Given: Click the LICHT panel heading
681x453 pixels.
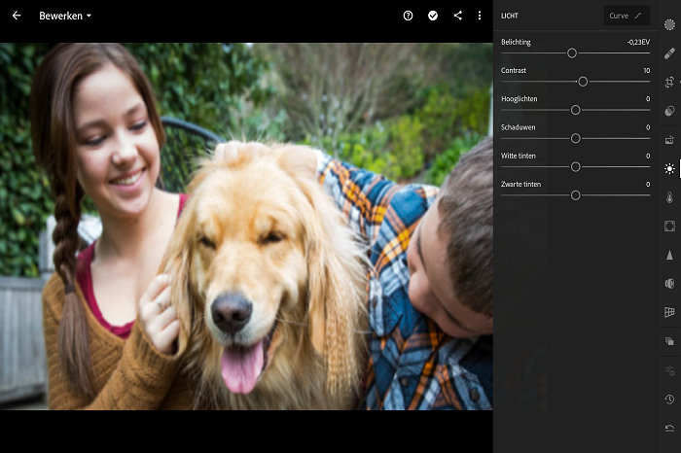Looking at the screenshot, I should pyautogui.click(x=510, y=16).
